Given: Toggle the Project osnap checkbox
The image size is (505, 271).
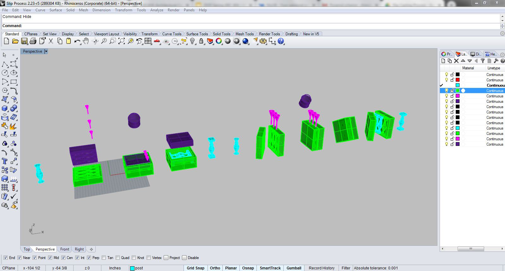Looking at the screenshot, I should click(166, 258).
